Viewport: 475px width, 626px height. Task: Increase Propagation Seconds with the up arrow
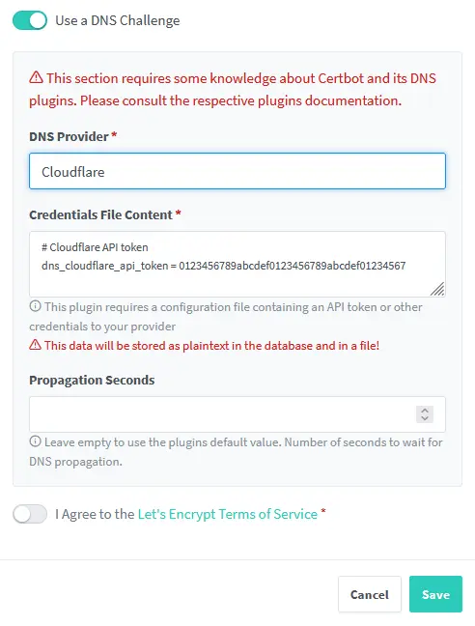coord(425,410)
